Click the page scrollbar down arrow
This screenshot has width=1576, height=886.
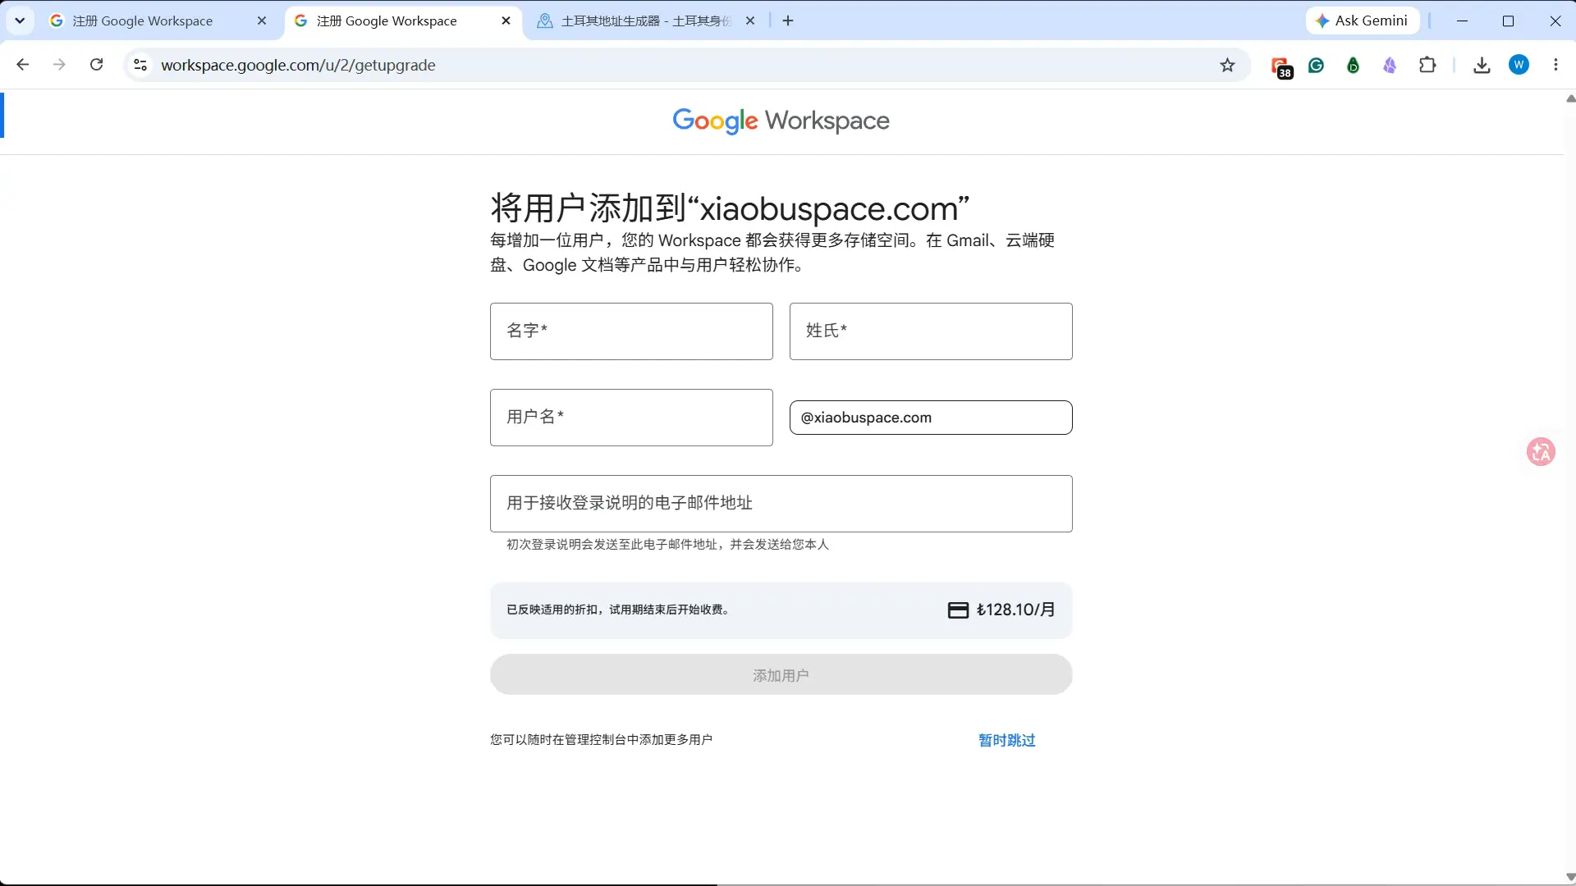(x=1569, y=877)
